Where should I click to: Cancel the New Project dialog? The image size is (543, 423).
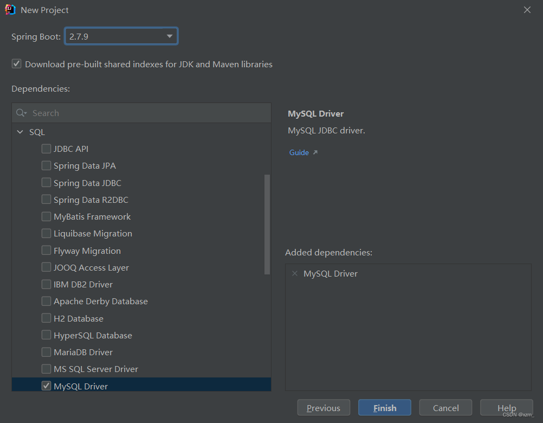pyautogui.click(x=445, y=407)
